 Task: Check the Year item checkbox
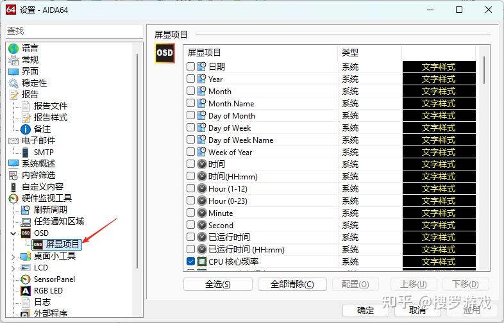click(x=190, y=79)
